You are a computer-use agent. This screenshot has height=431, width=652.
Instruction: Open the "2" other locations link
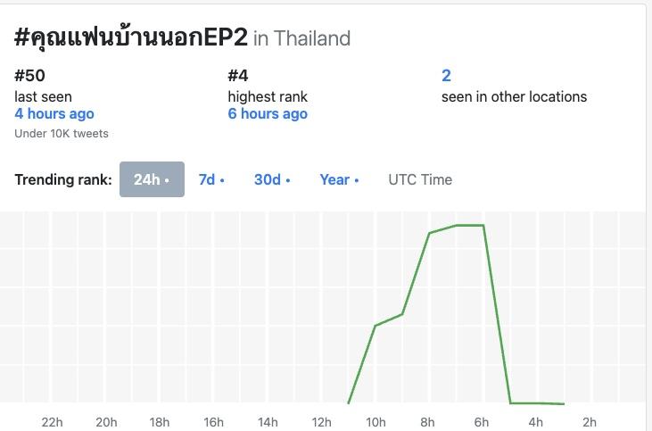coord(446,76)
